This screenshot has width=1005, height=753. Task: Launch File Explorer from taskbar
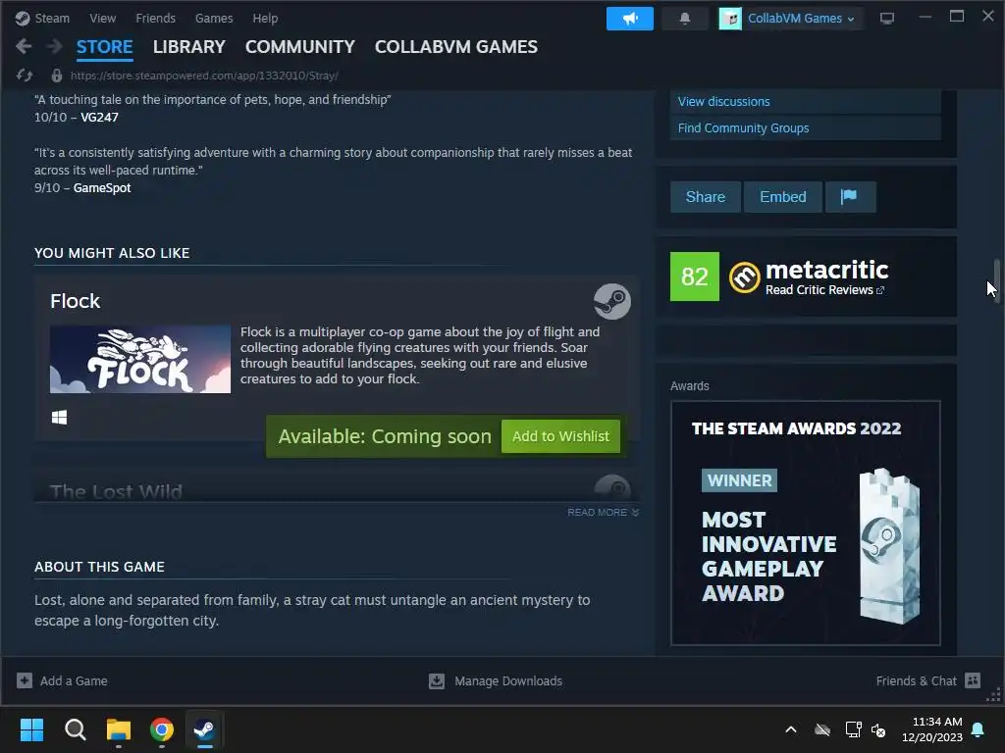(x=119, y=729)
